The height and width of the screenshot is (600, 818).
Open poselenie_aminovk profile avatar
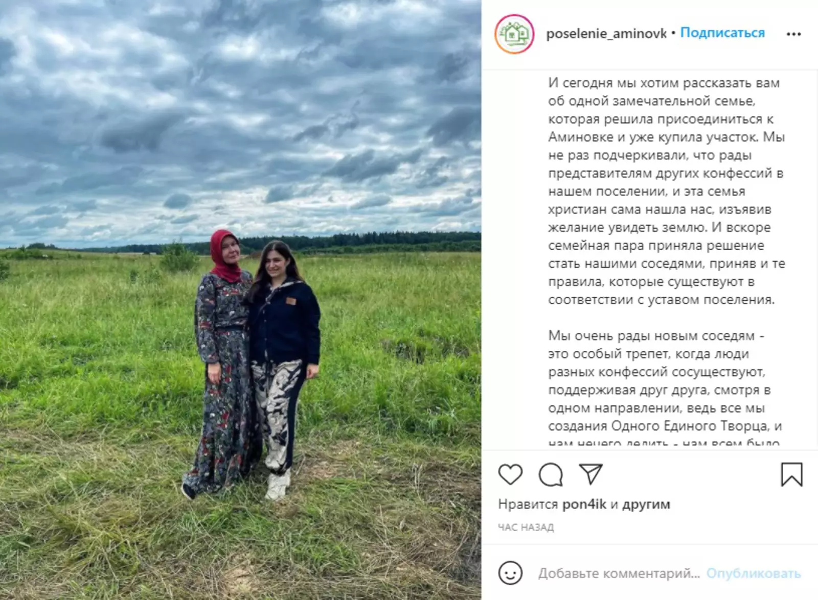click(514, 34)
